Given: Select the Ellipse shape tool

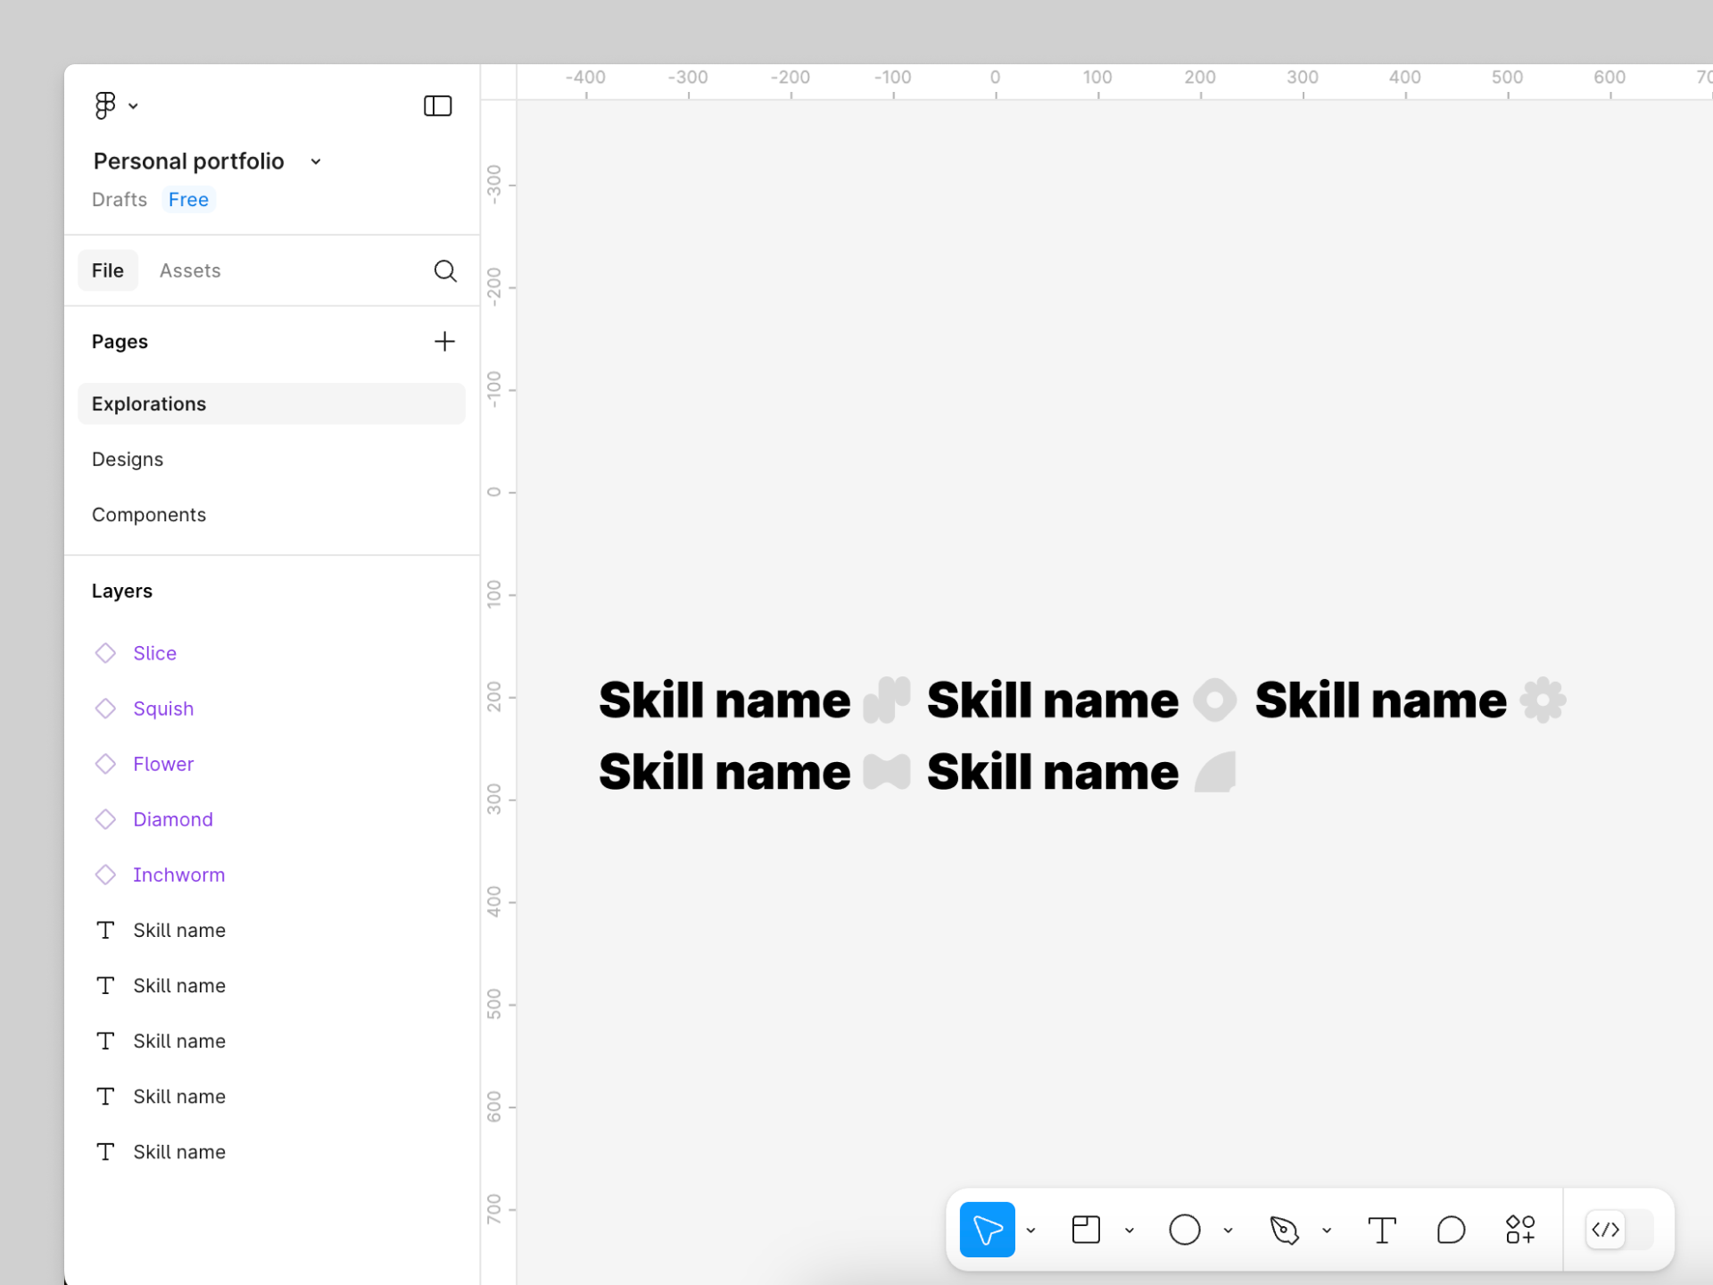Looking at the screenshot, I should click(1184, 1230).
